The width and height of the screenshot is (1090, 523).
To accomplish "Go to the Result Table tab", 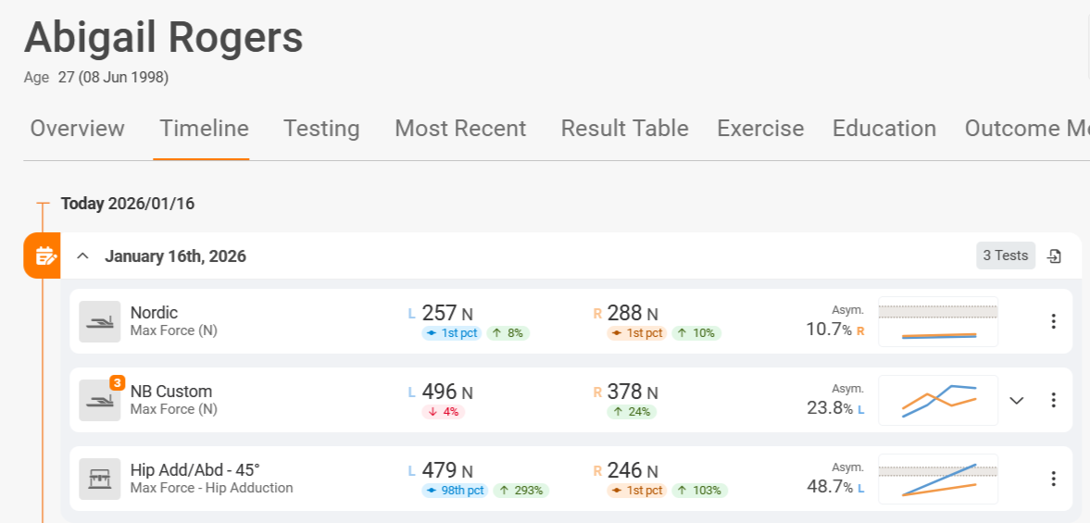I will 625,129.
